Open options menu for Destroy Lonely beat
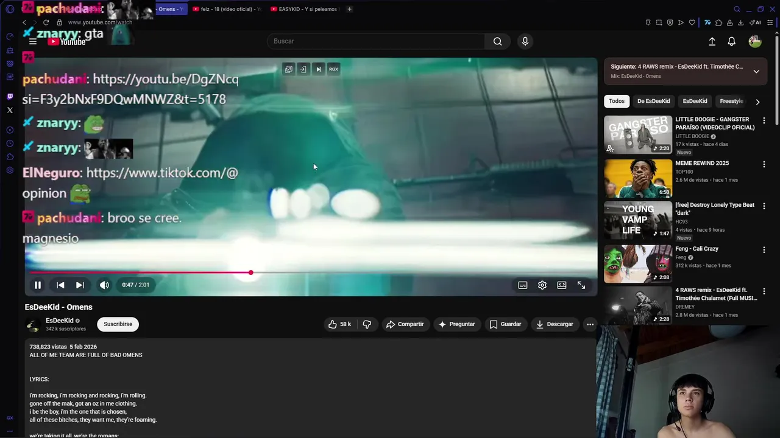780x438 pixels. tap(764, 206)
